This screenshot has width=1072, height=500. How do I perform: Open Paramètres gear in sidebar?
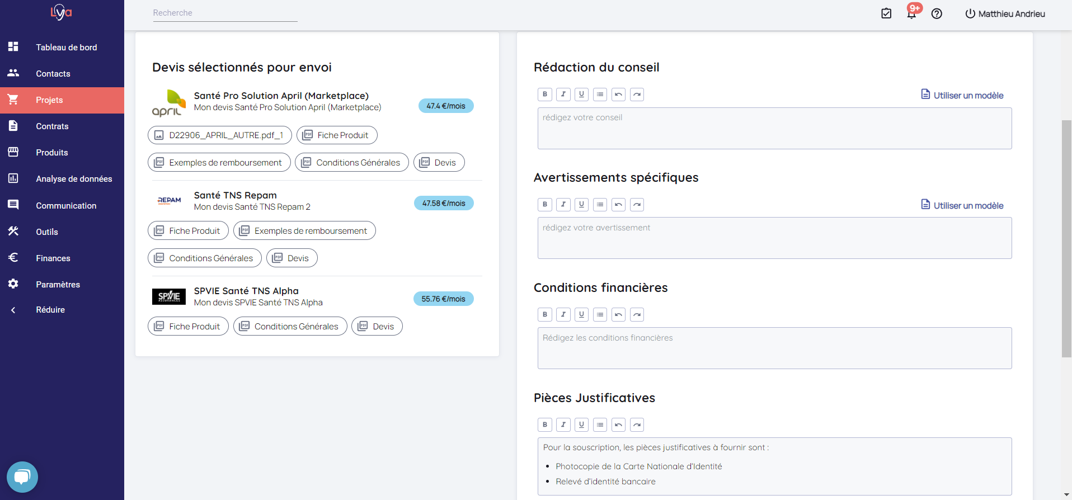pyautogui.click(x=13, y=284)
